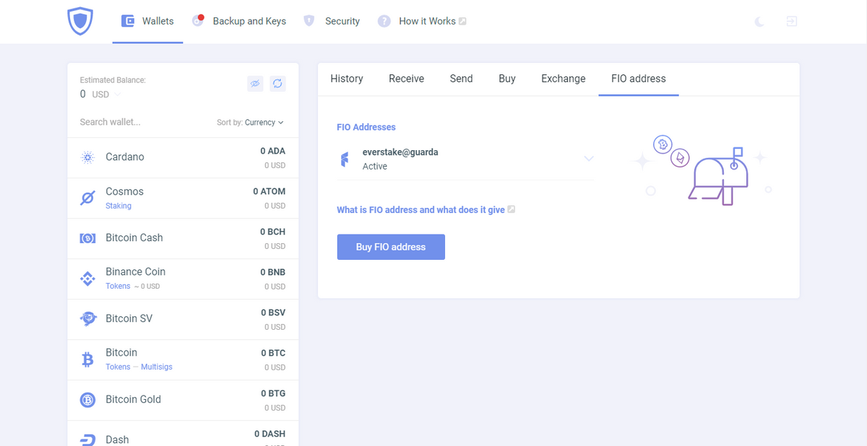This screenshot has height=446, width=867.
Task: Switch to the Buy tab
Action: click(x=507, y=79)
